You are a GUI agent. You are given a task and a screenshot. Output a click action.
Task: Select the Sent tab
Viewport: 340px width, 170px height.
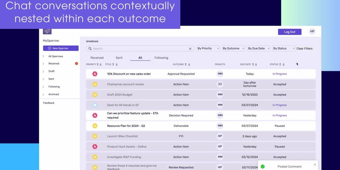[x=119, y=58]
